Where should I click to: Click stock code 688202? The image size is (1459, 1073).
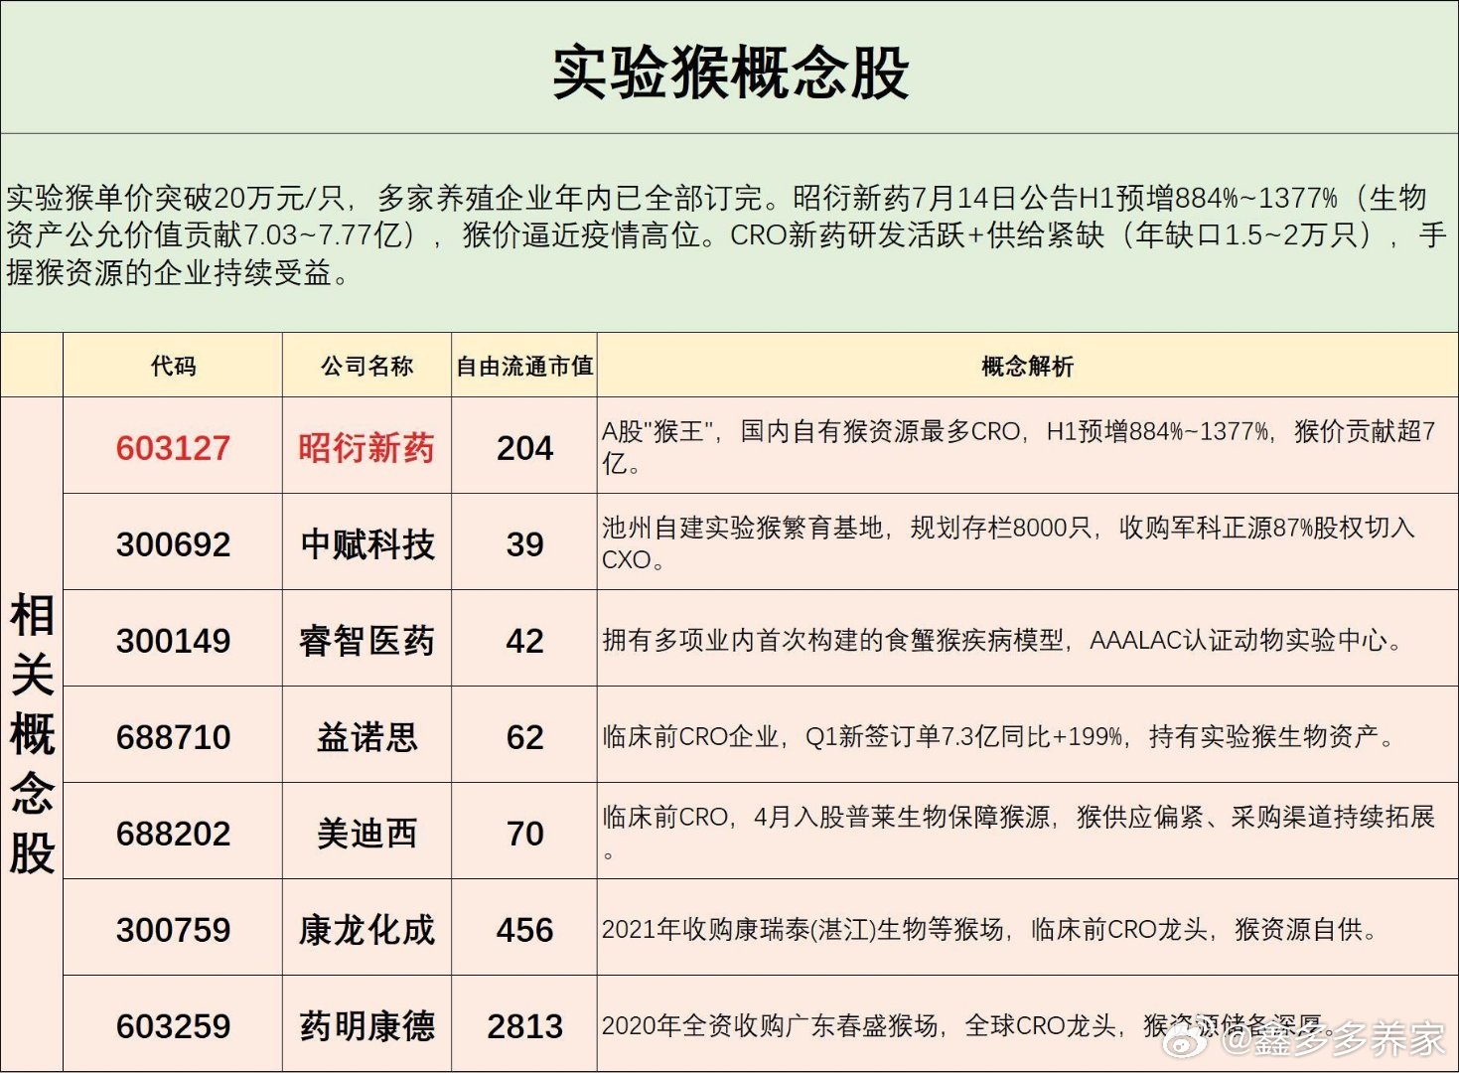(x=173, y=834)
